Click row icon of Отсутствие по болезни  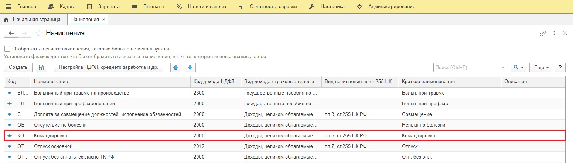pyautogui.click(x=10, y=125)
